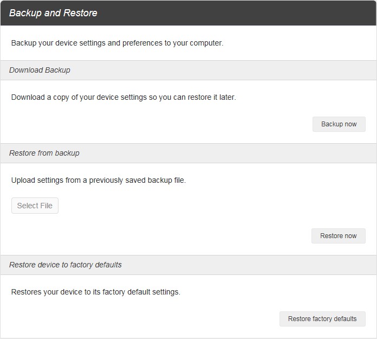This screenshot has width=377, height=339.
Task: Click 'Upload settings from a previously saved' text
Action: point(99,180)
